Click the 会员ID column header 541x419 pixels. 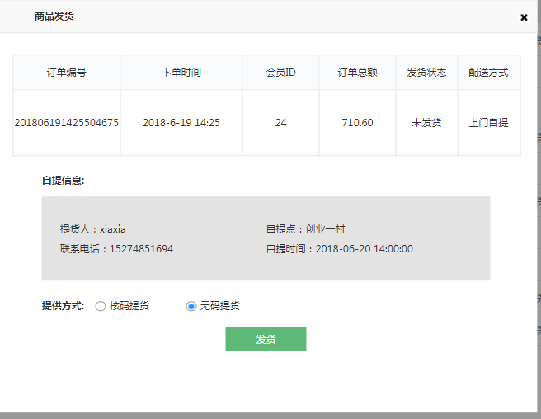[280, 73]
